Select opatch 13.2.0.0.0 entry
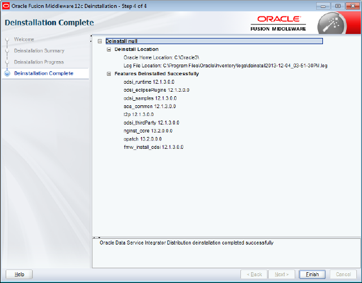This screenshot has width=362, height=283. pyautogui.click(x=143, y=139)
